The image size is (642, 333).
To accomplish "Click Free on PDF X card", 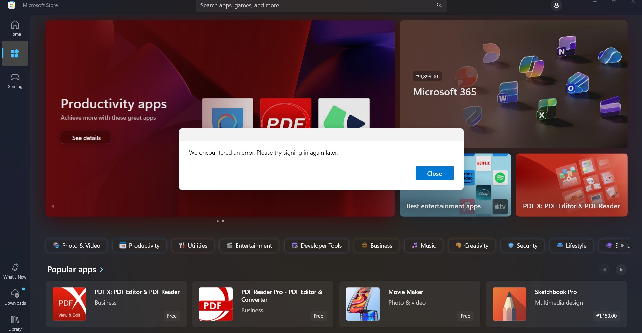I will 172,316.
